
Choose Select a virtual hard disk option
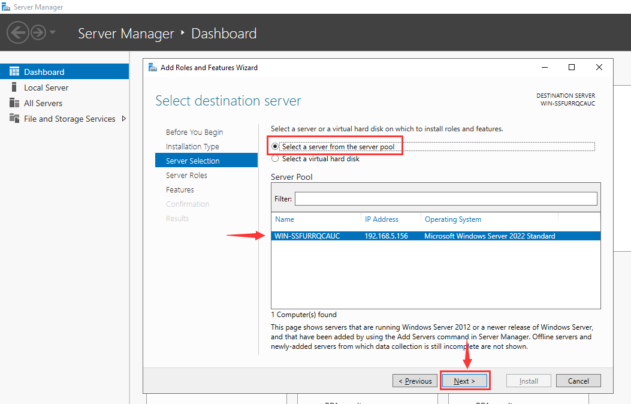click(x=276, y=159)
